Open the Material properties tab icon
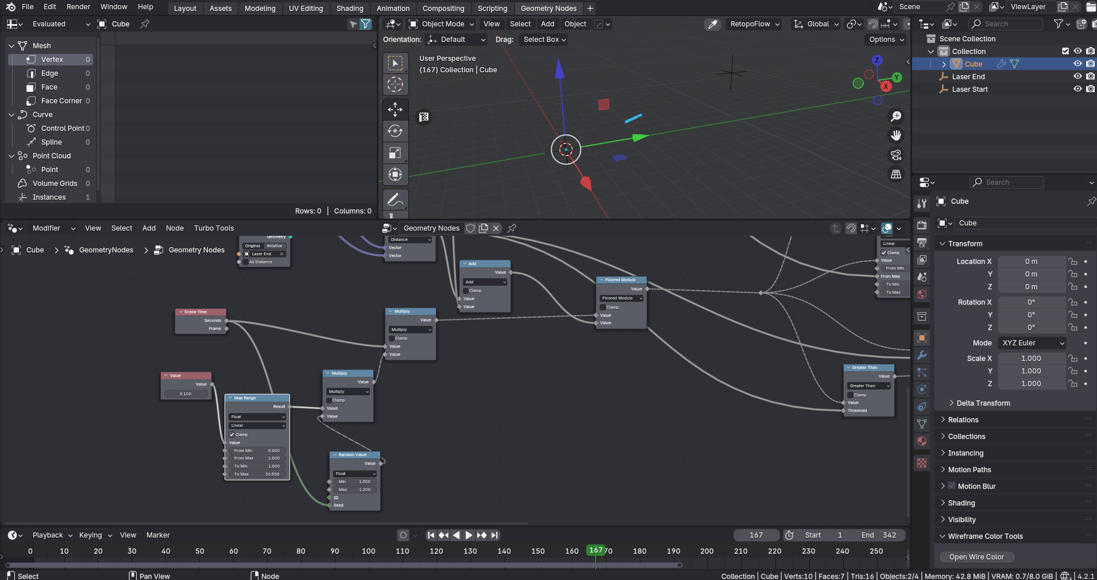 922,441
